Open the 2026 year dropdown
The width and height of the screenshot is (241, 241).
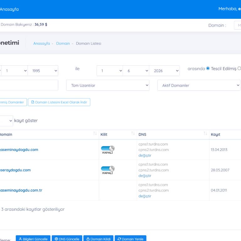pyautogui.click(x=164, y=71)
